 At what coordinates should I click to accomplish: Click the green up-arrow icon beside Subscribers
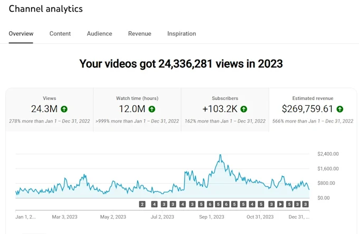pyautogui.click(x=244, y=109)
